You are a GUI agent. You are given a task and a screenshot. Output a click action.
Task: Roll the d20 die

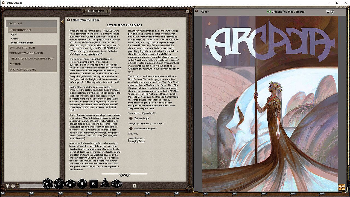pyautogui.click(x=48, y=184)
